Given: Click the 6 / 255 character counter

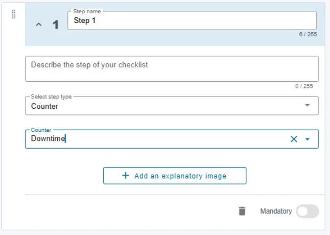Looking at the screenshot, I should click(x=308, y=34).
